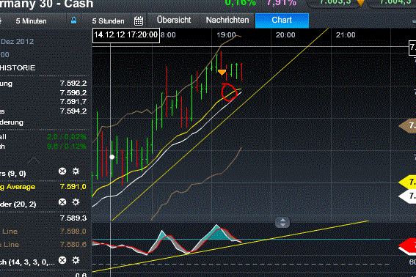Screen dimensions: 416x277
Task: Click the 7,91% magenta percentage
Action: [282, 3]
